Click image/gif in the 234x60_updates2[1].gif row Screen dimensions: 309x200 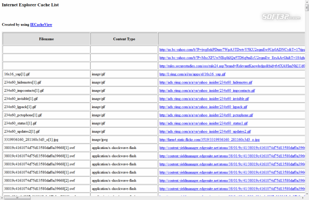124,131
